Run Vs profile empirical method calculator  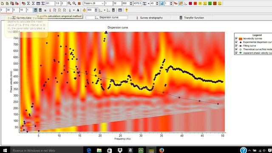[x=35, y=10]
